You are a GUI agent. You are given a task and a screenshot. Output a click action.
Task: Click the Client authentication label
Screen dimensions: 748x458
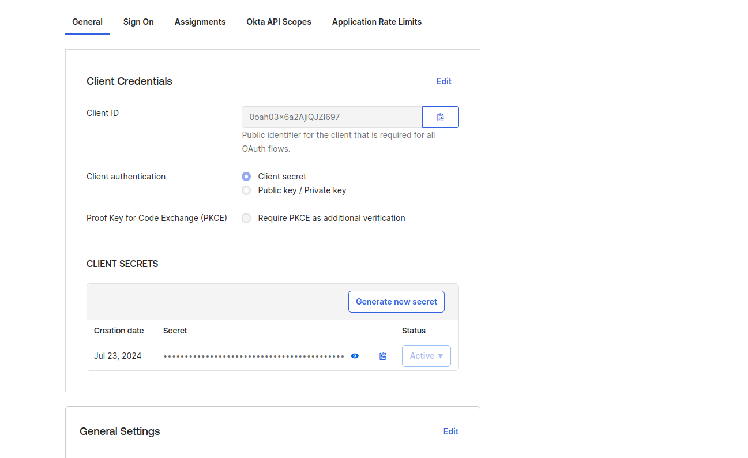pyautogui.click(x=126, y=177)
